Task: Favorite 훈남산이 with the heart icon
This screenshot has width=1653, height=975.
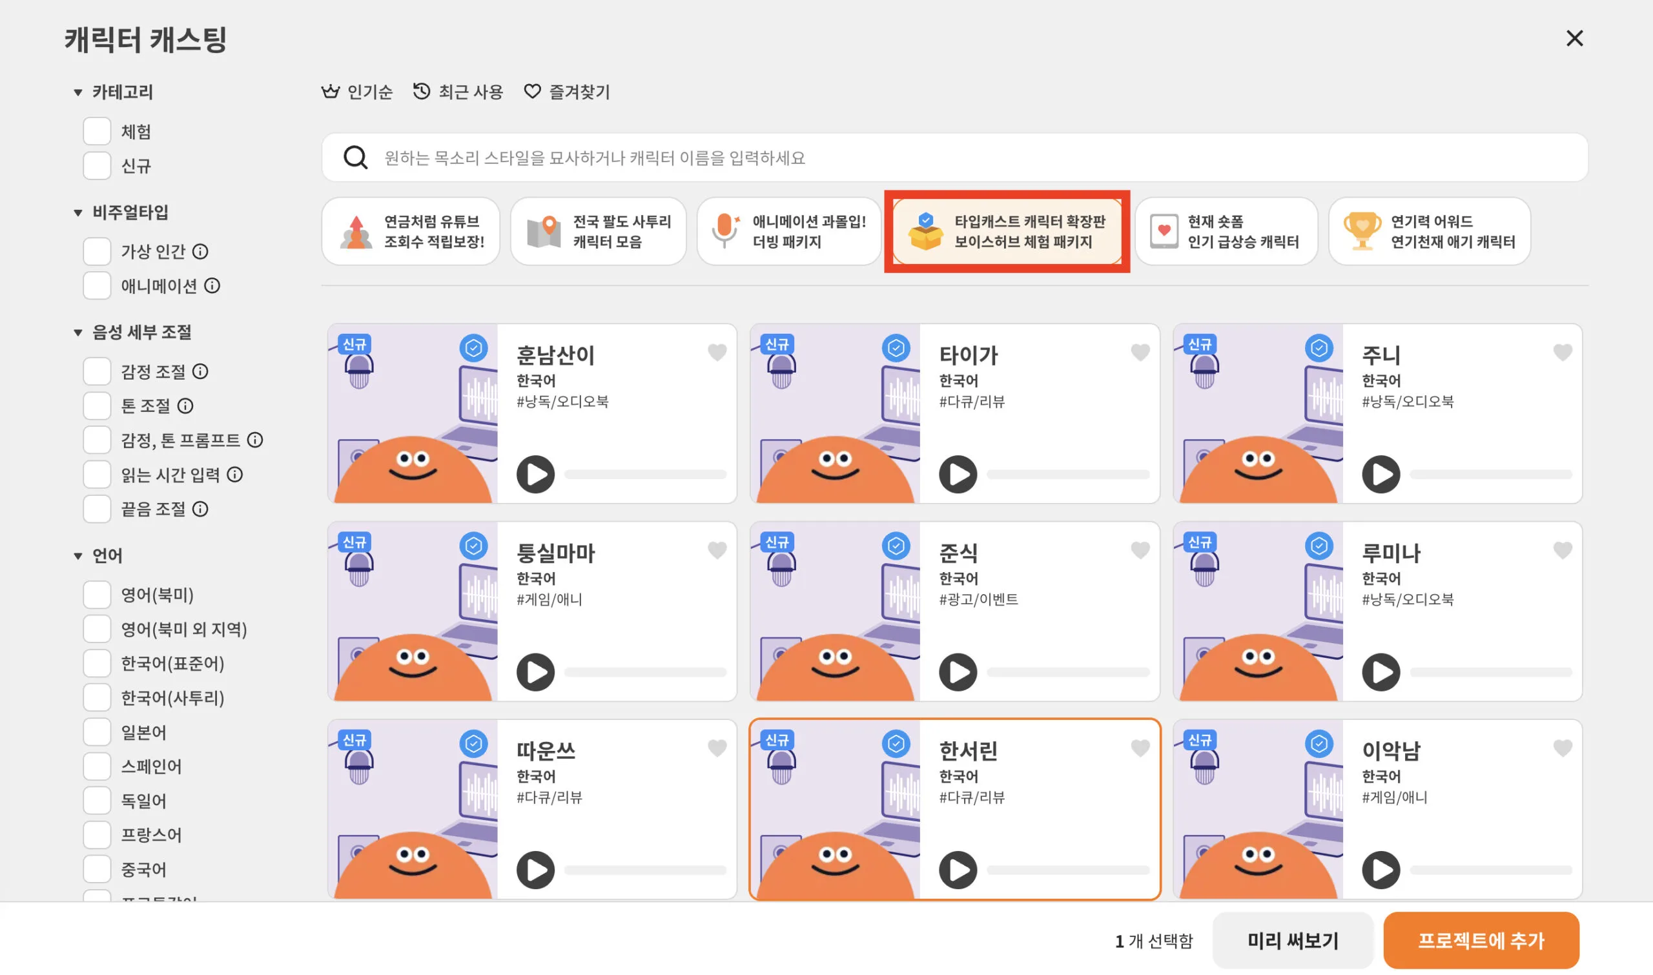Action: tap(717, 353)
